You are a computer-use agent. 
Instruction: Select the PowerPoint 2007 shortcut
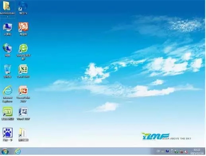[23, 91]
